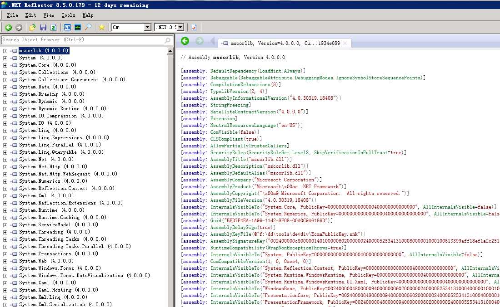This screenshot has width=500, height=307.
Task: Open an assembly file from the toolbar
Action: pyautogui.click(x=33, y=27)
